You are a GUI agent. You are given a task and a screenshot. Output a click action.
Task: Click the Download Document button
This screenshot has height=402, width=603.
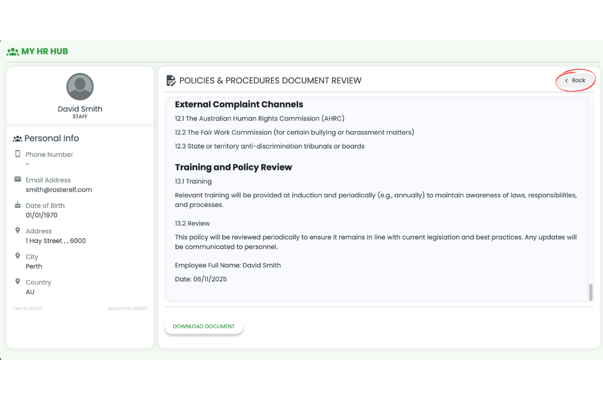click(x=204, y=326)
